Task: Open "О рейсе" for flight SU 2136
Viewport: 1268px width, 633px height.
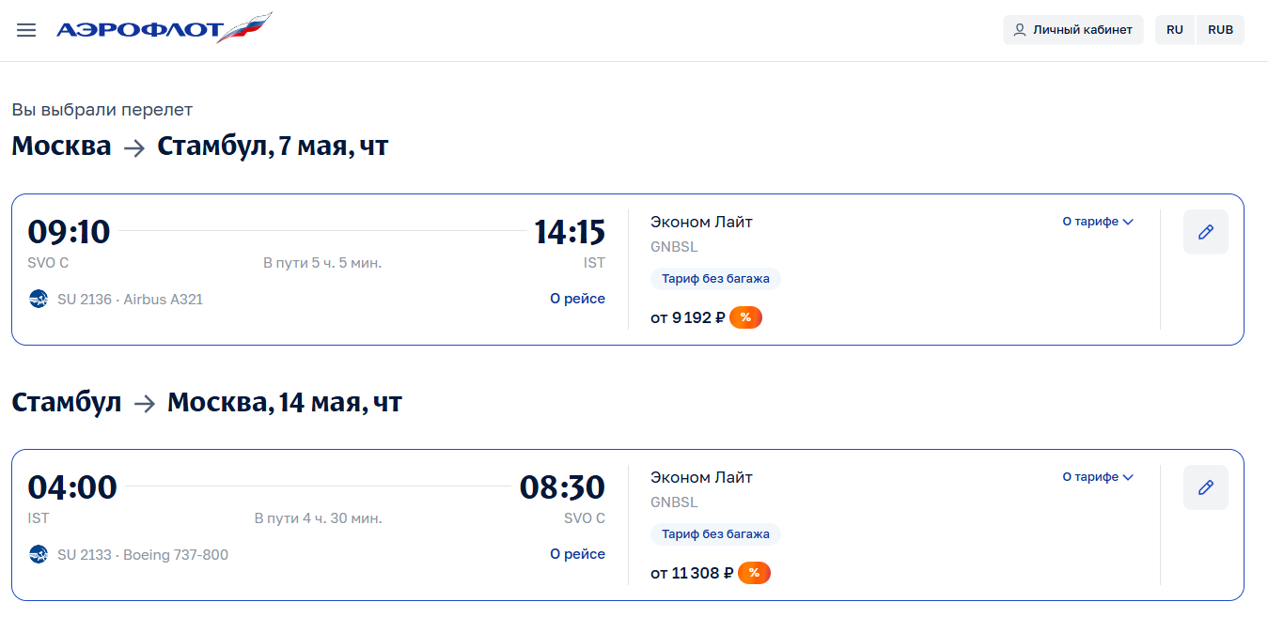Action: click(577, 299)
